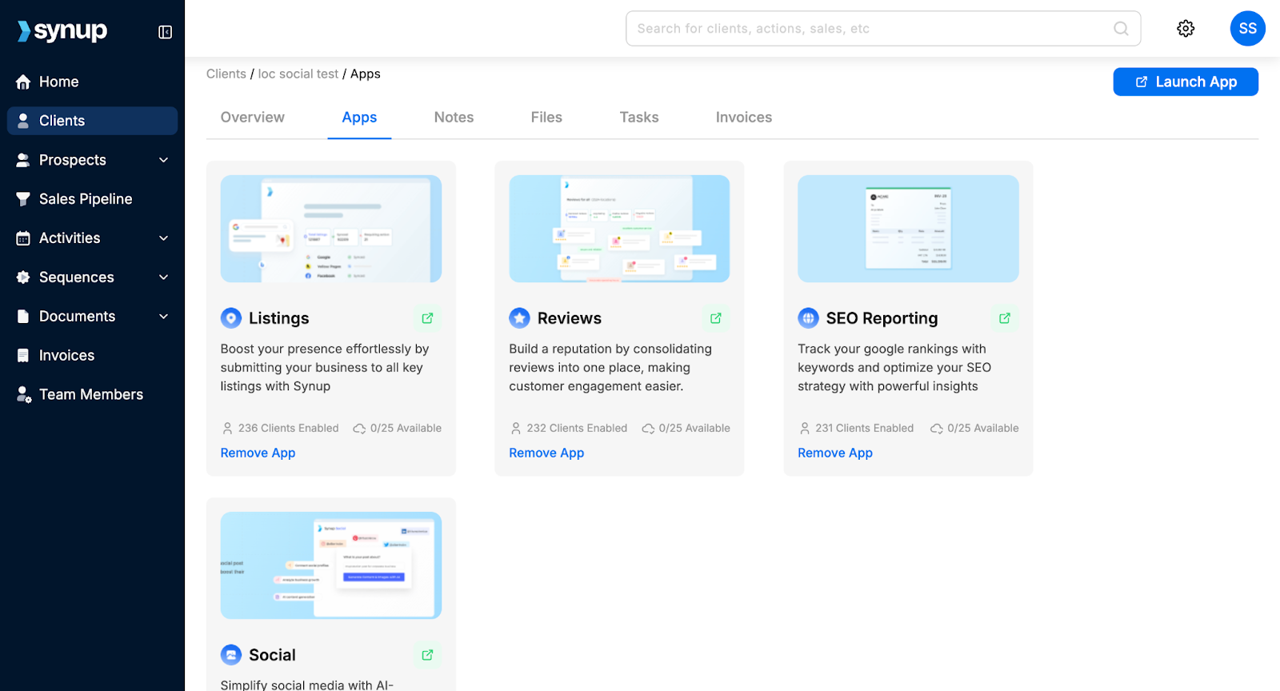Click the Clients person icon

(23, 121)
